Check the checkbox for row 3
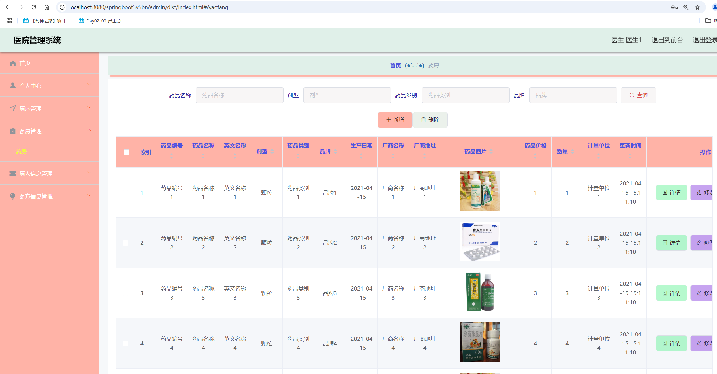The image size is (717, 374). pos(126,293)
